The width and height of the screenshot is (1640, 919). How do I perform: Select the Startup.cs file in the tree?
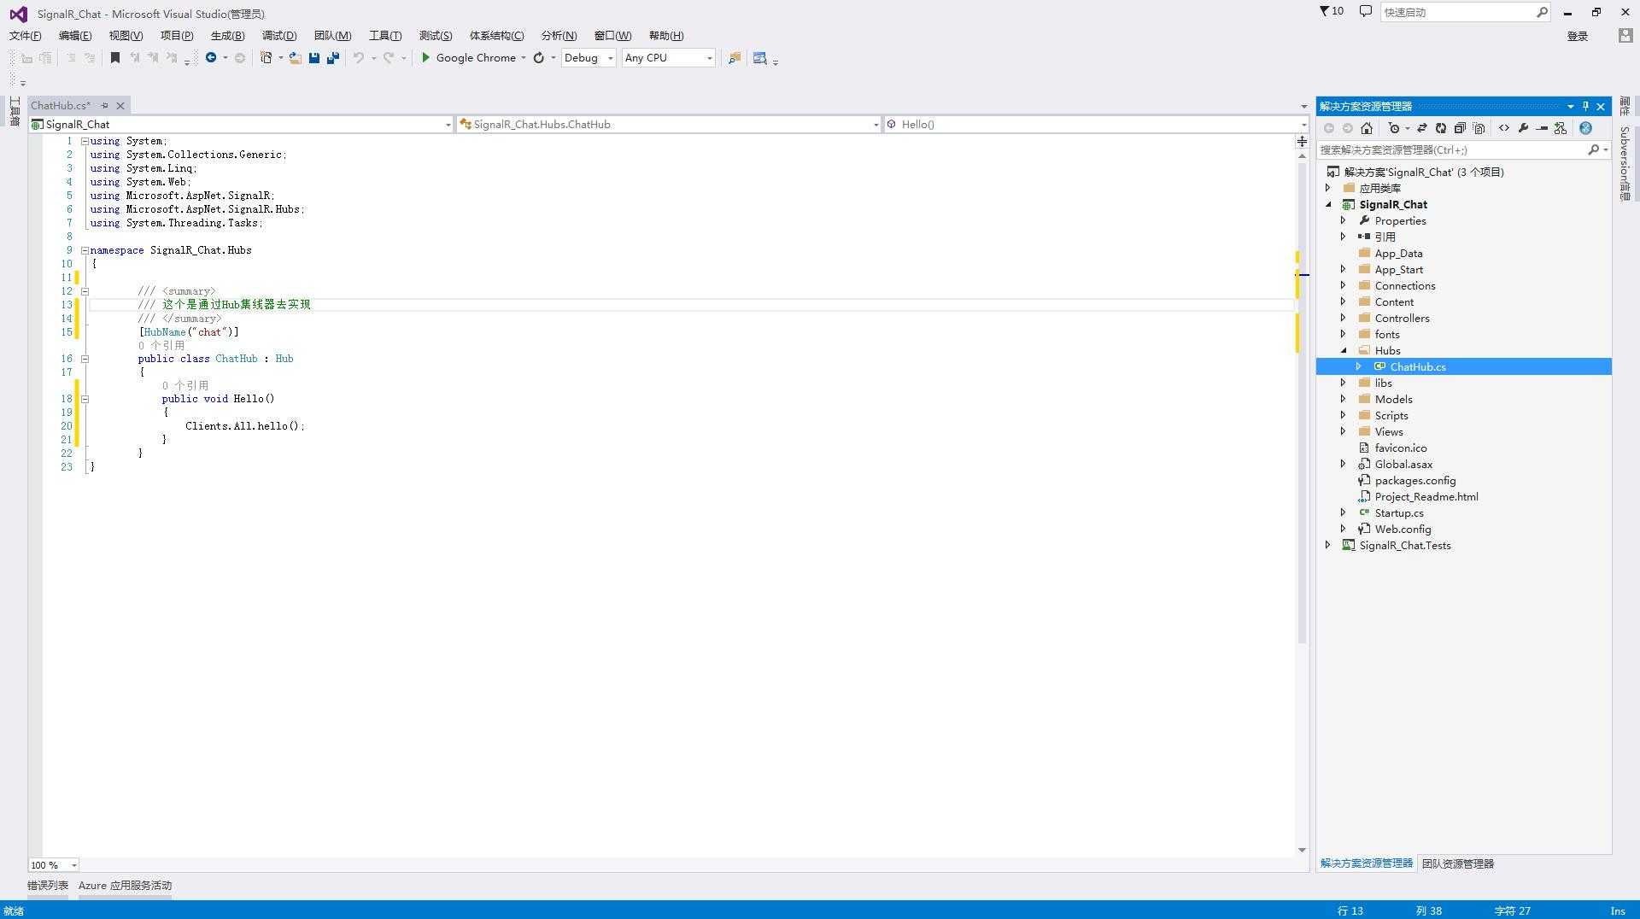pyautogui.click(x=1399, y=513)
